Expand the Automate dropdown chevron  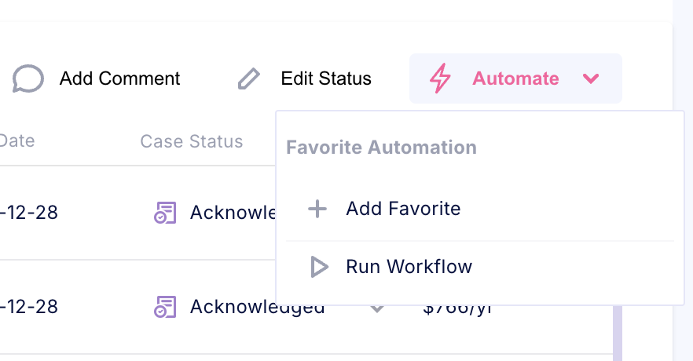click(592, 78)
